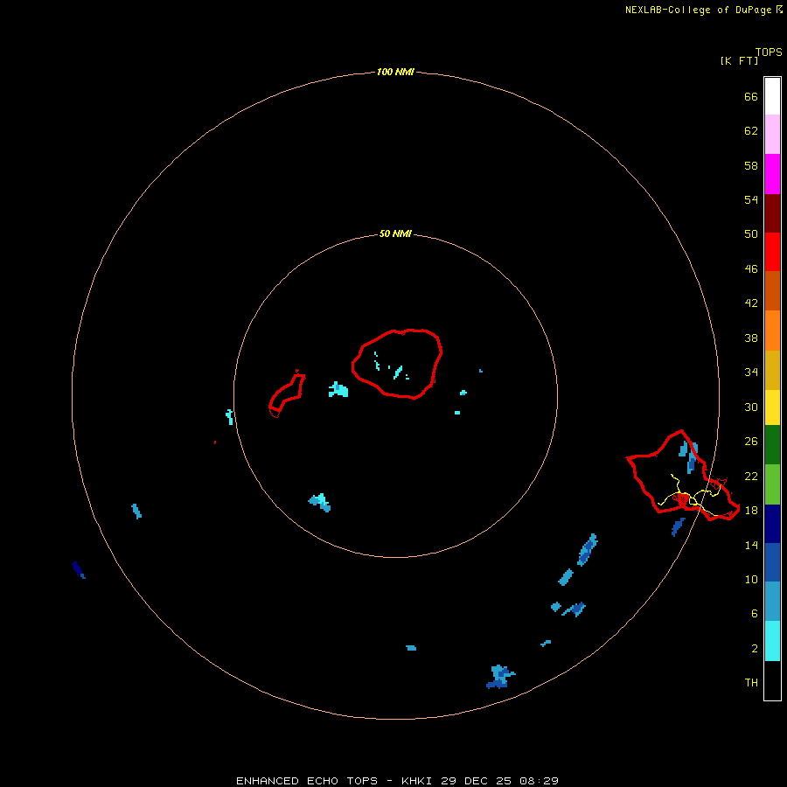
Task: Click the Enhanced Echo Tops KHKI caption
Action: click(397, 781)
